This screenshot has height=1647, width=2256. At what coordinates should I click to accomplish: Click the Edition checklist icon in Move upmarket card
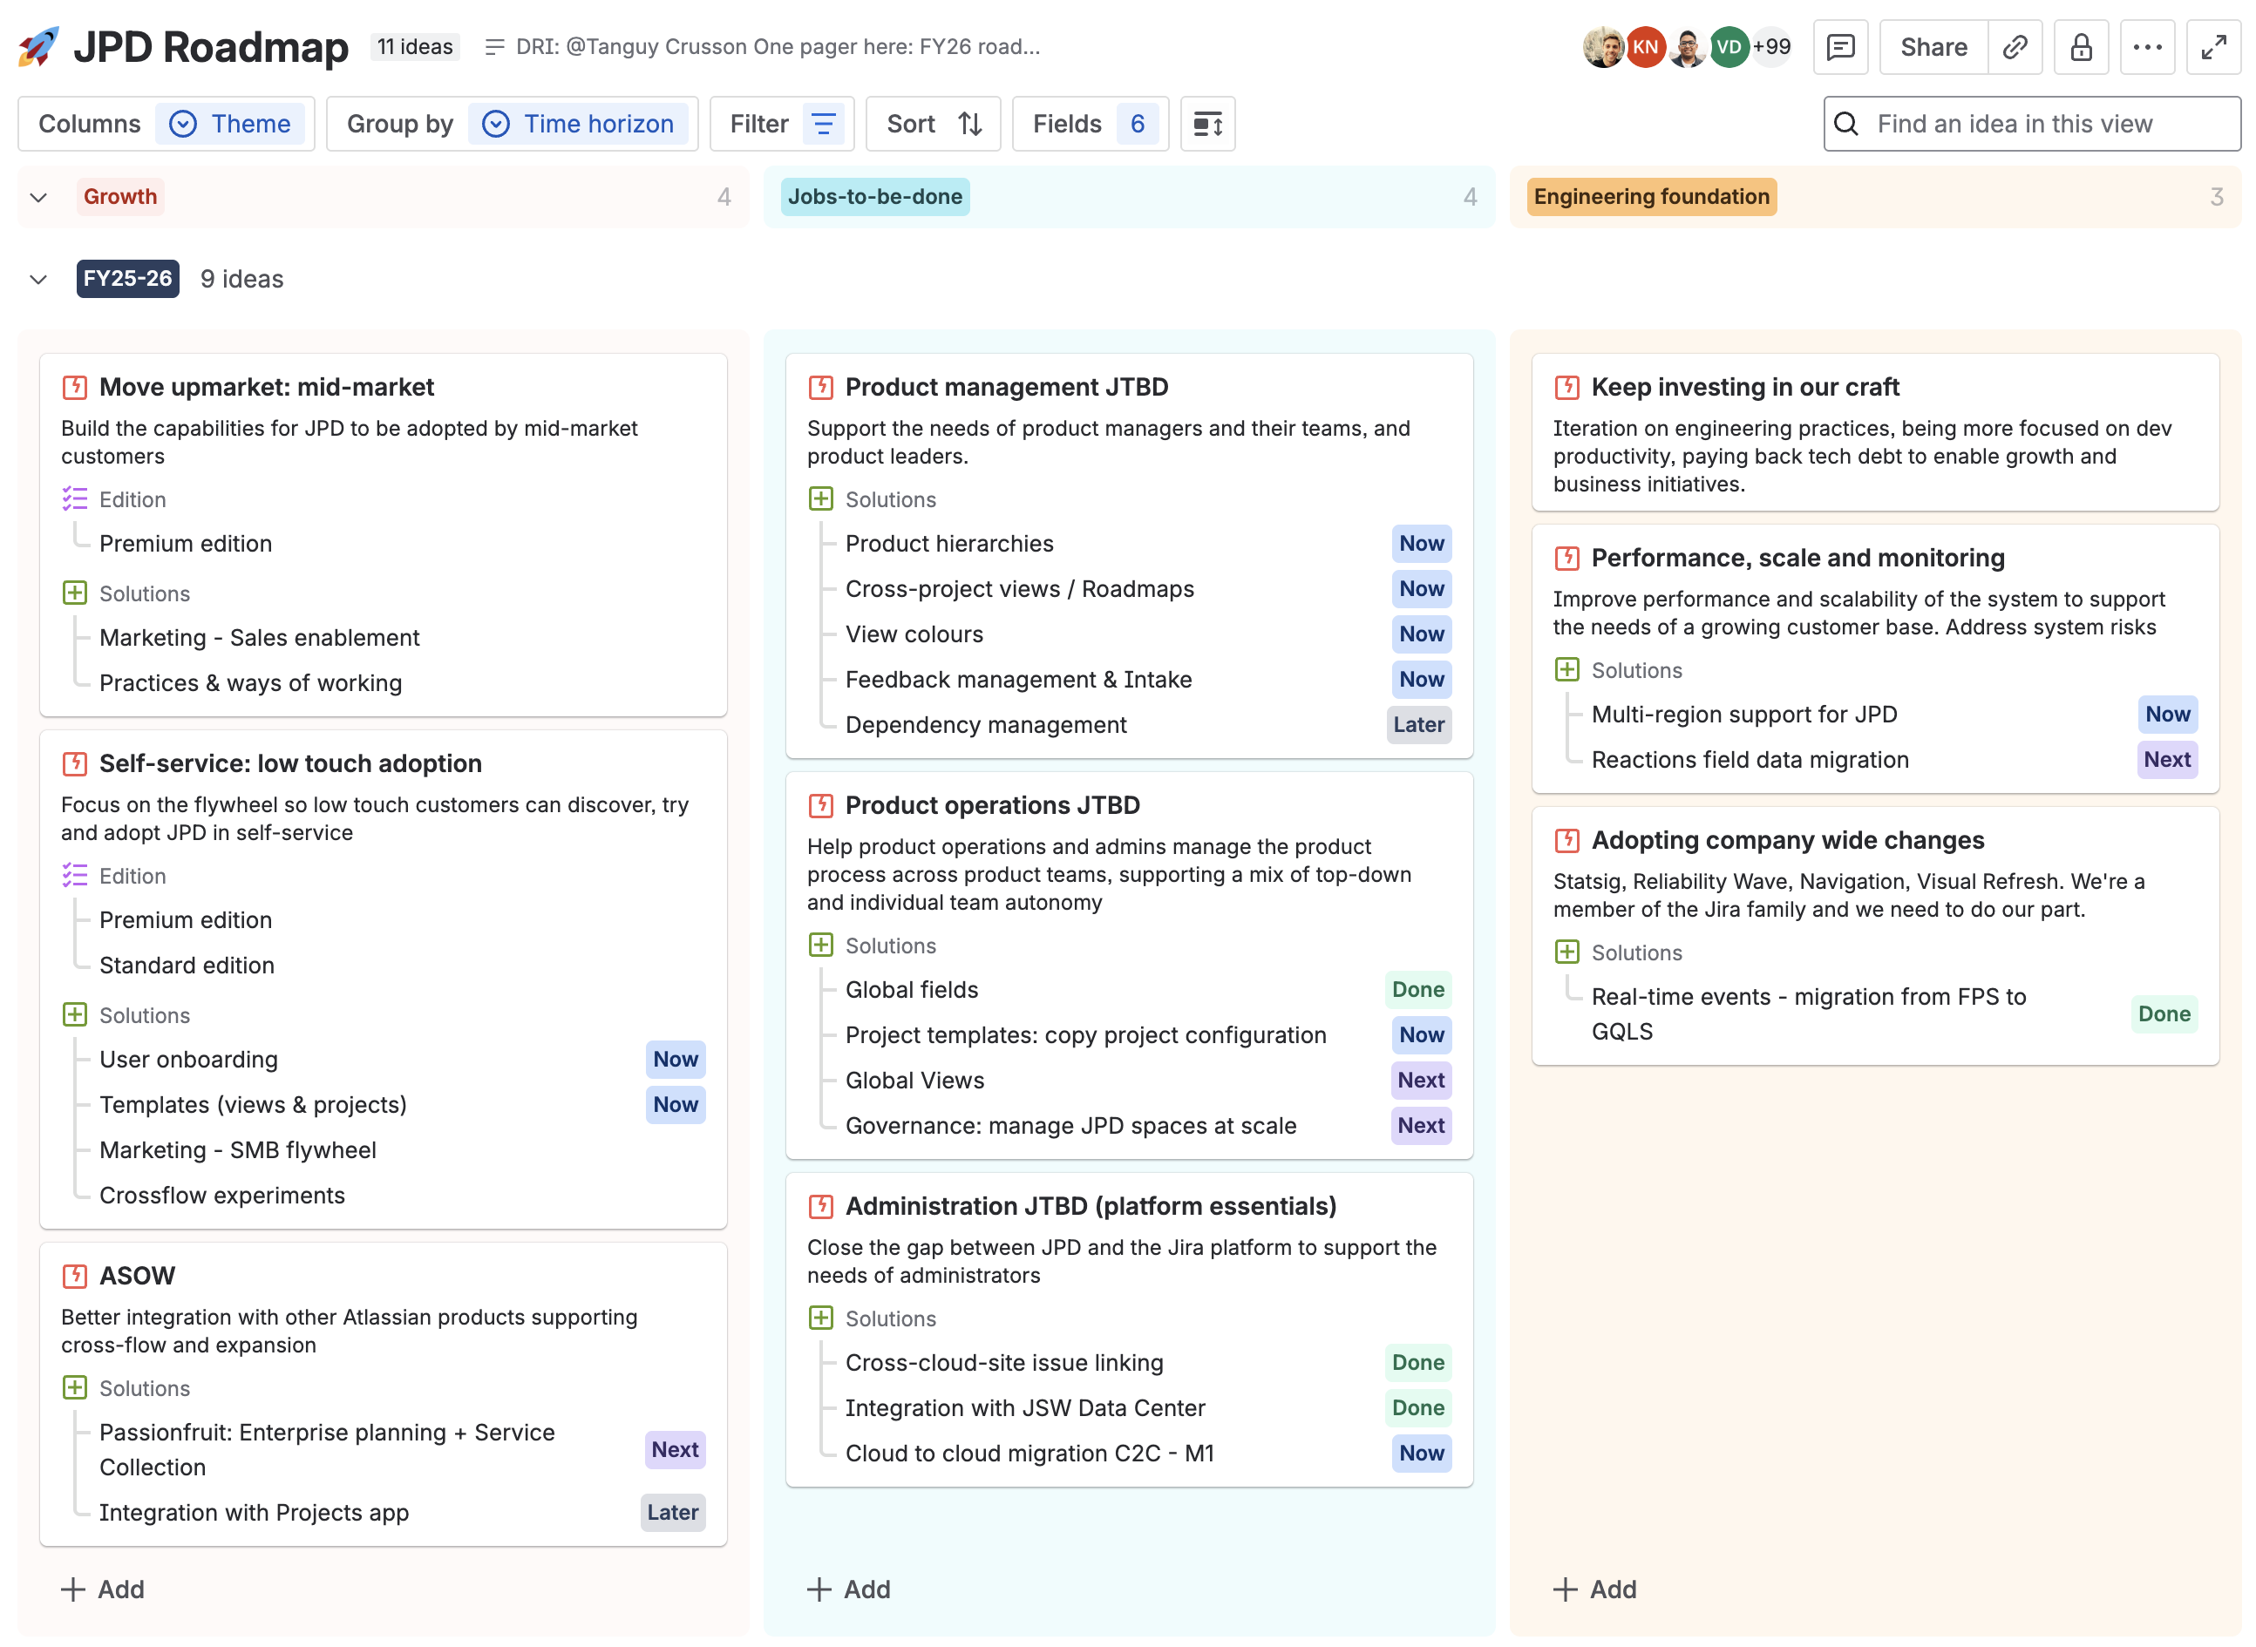[x=75, y=498]
